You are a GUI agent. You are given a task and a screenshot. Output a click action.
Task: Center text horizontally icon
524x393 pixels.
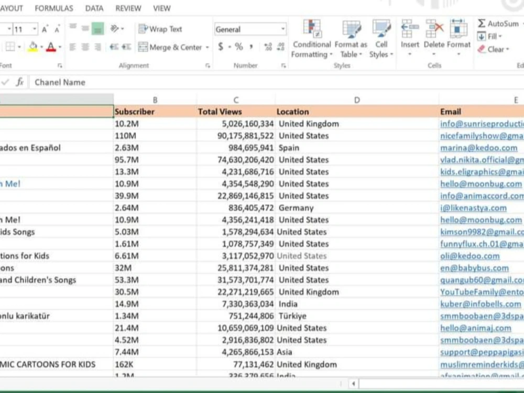(x=85, y=47)
